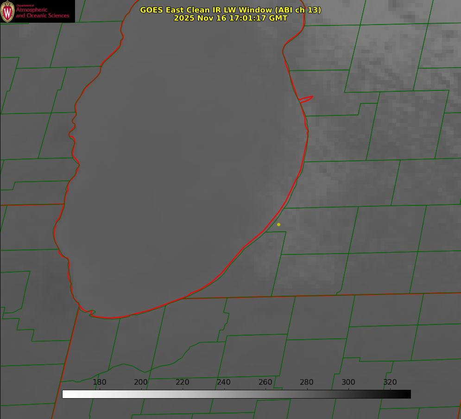Screen dimensions: 461x419
Task: Click the GMT text in the timestamp
Action: pyautogui.click(x=278, y=18)
